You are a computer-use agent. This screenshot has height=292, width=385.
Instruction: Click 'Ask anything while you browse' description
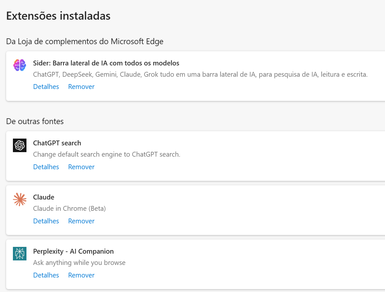tap(79, 263)
